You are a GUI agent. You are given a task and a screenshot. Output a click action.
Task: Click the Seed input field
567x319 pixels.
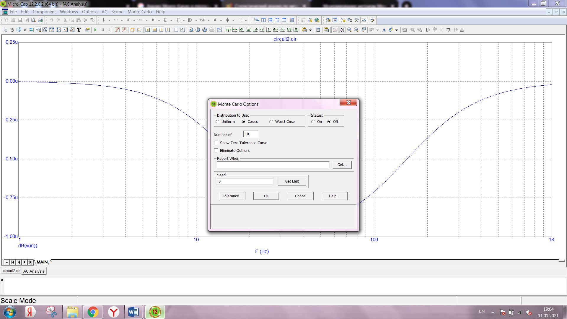(245, 181)
